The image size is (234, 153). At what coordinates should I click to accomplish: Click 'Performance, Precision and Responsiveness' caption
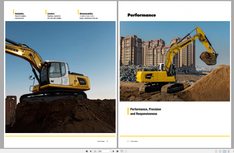pos(145,112)
